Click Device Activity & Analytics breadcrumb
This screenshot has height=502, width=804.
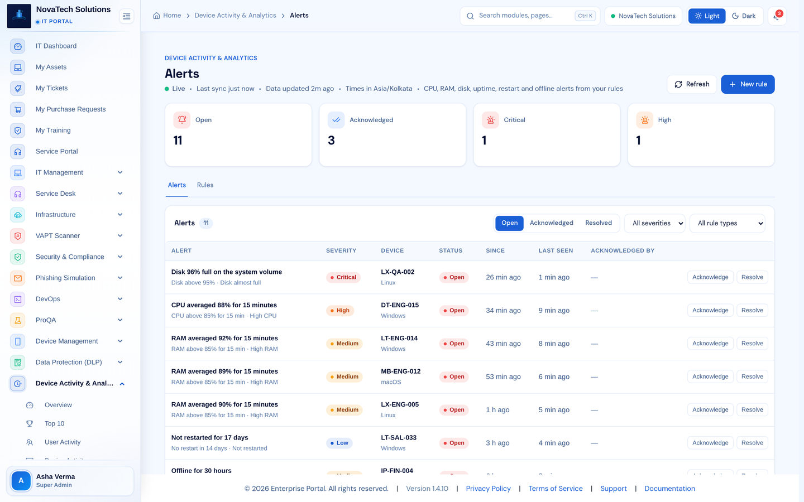click(235, 16)
